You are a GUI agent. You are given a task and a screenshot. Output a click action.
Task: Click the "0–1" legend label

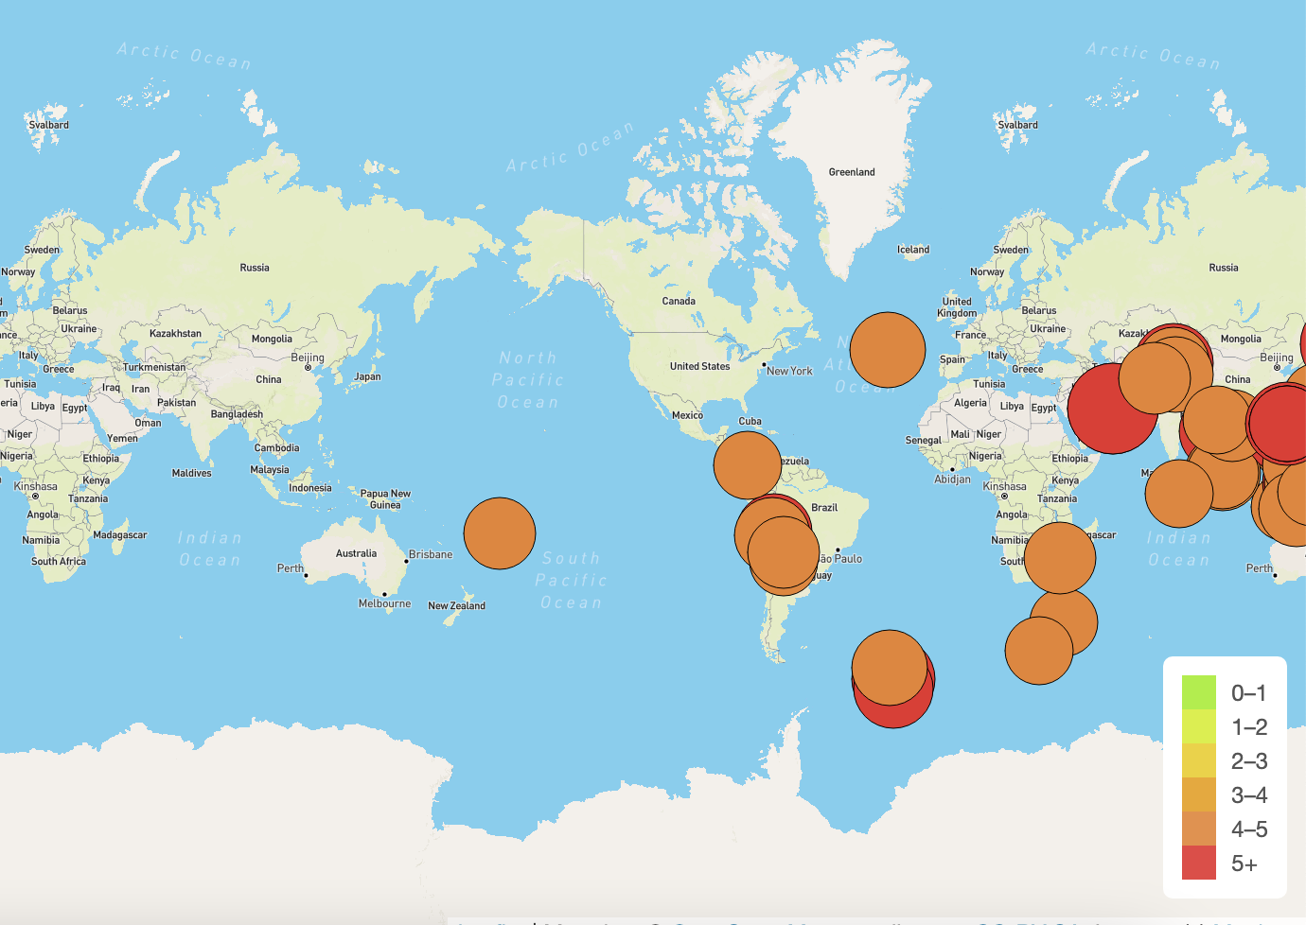click(1248, 693)
